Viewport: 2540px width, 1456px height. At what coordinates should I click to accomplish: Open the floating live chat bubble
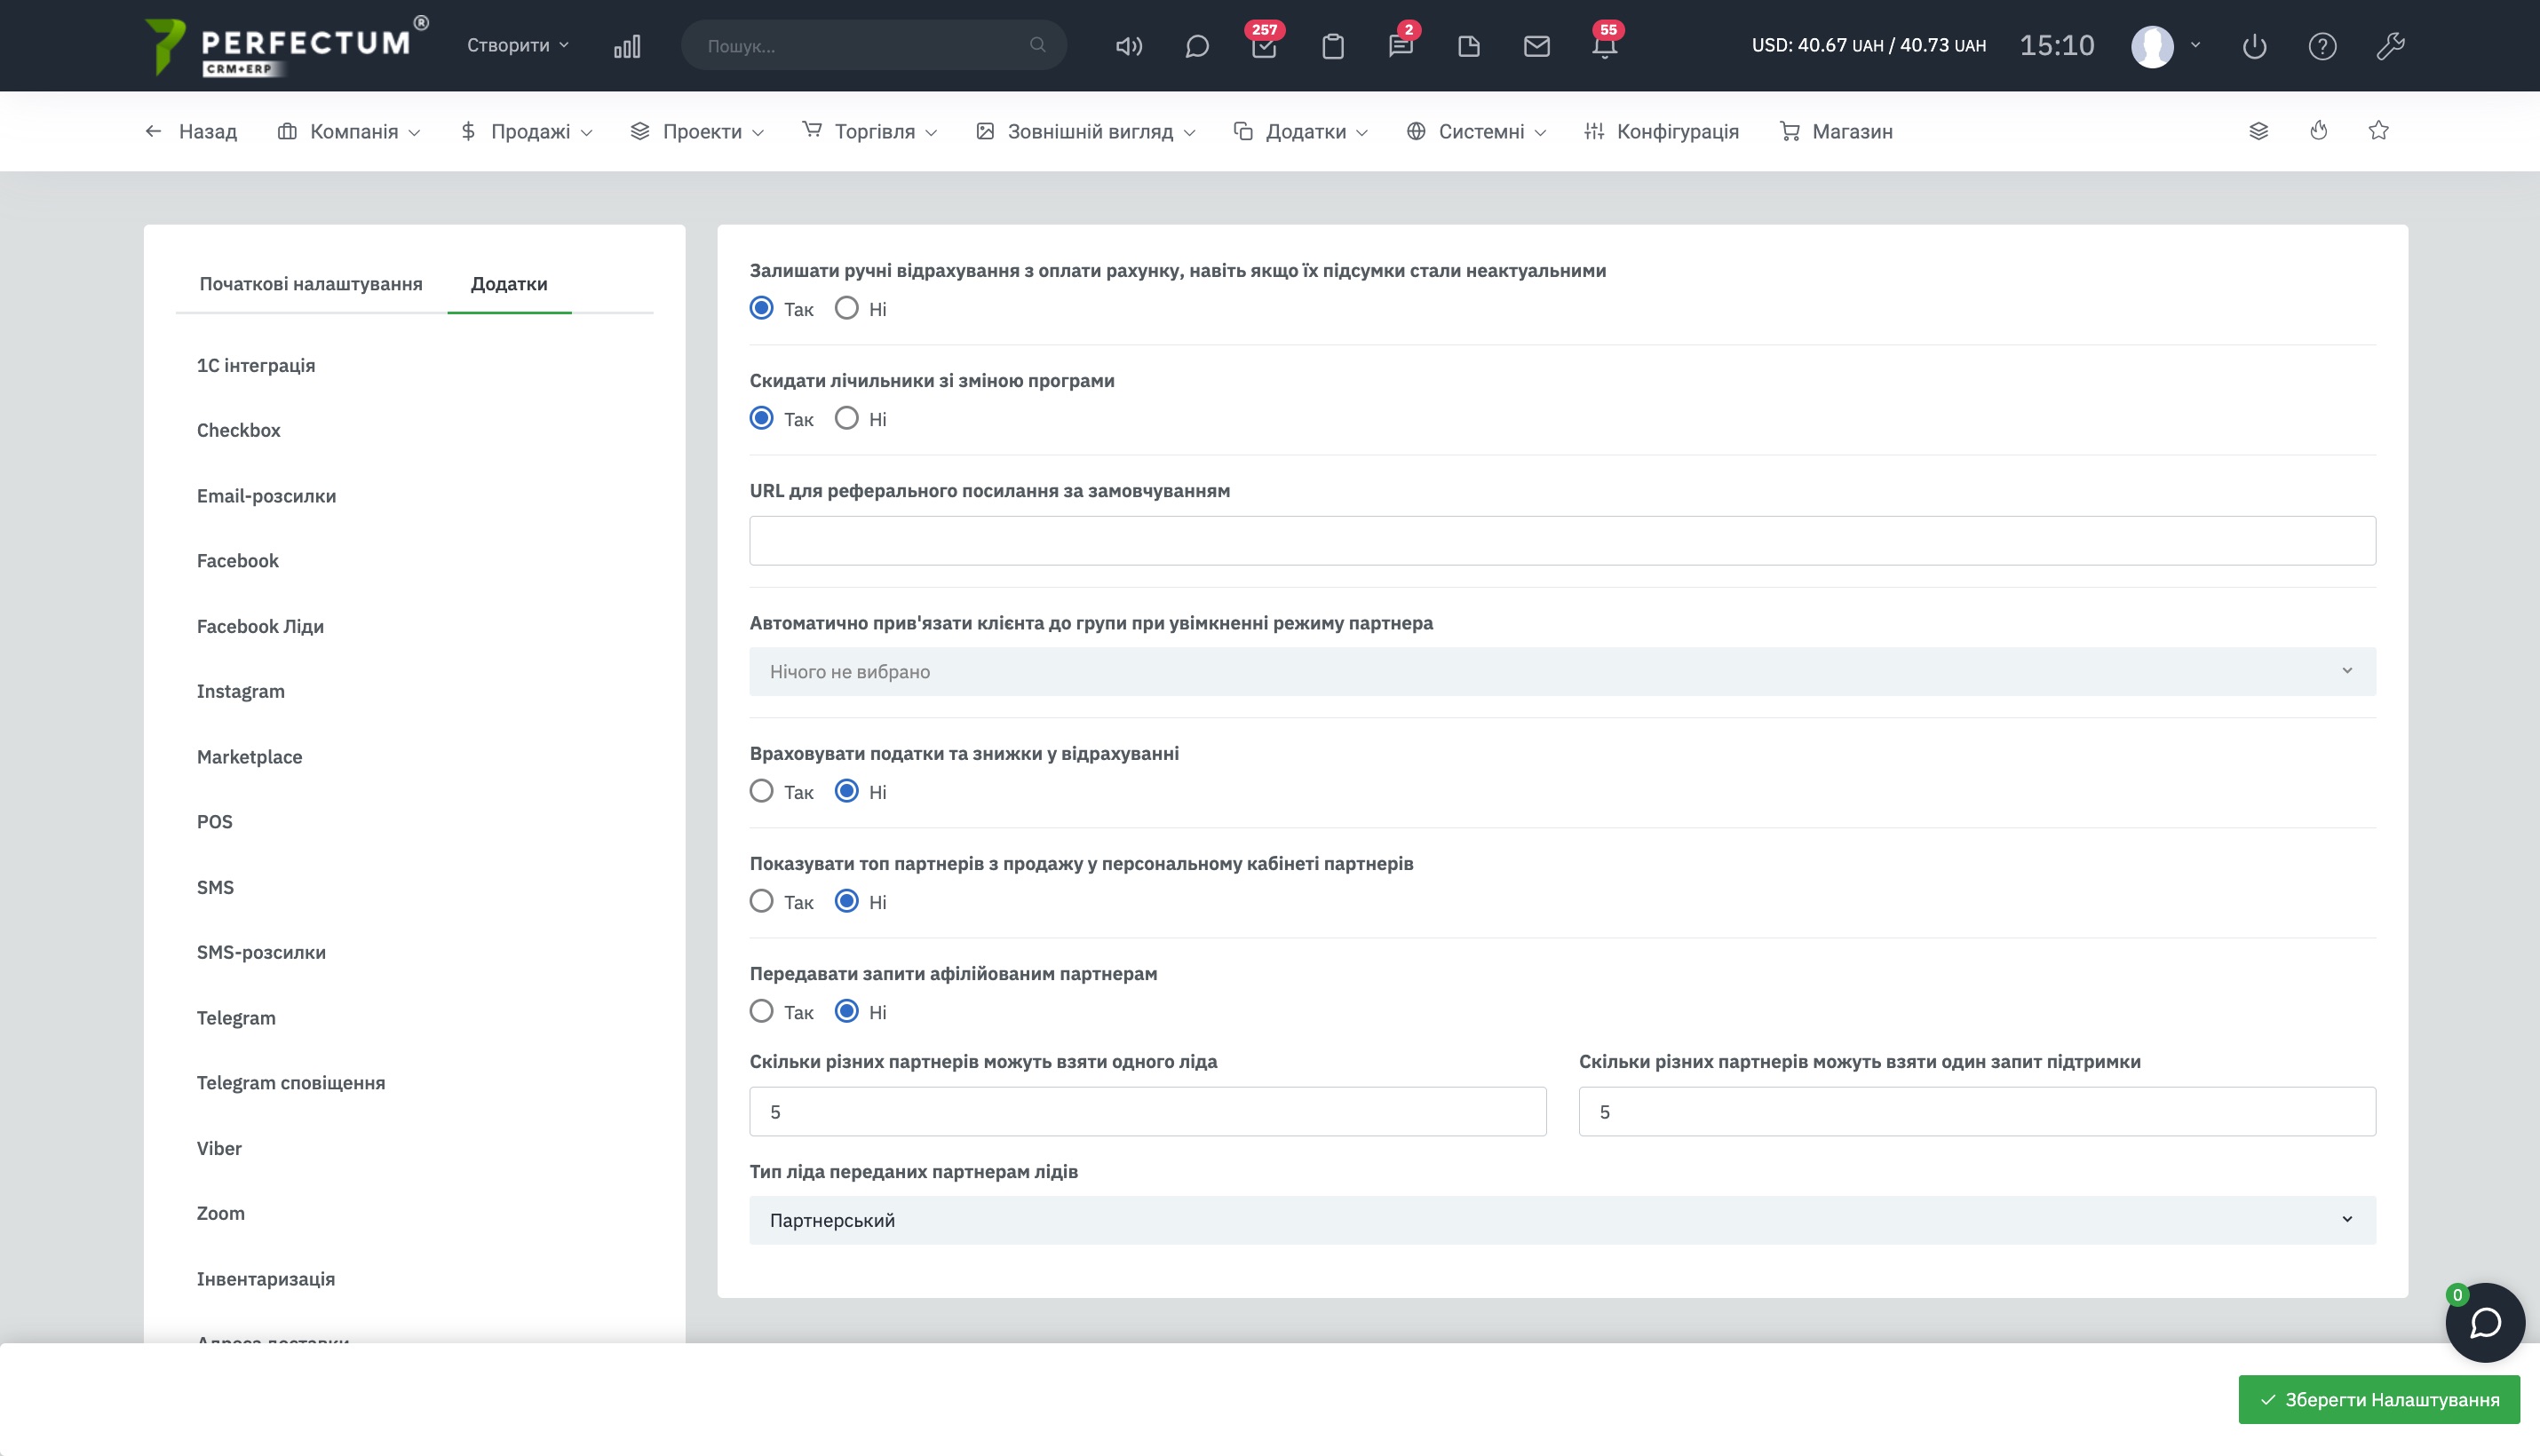tap(2484, 1322)
